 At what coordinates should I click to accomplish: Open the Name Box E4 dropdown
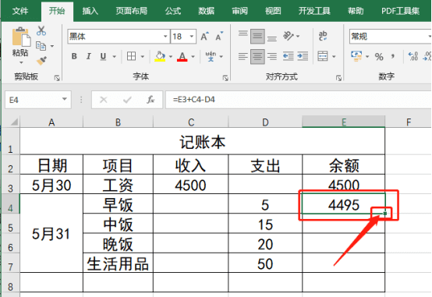pyautogui.click(x=65, y=99)
